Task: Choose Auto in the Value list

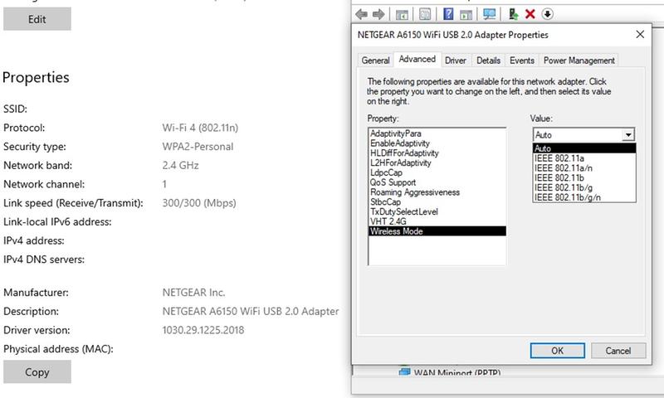Action: tap(584, 148)
